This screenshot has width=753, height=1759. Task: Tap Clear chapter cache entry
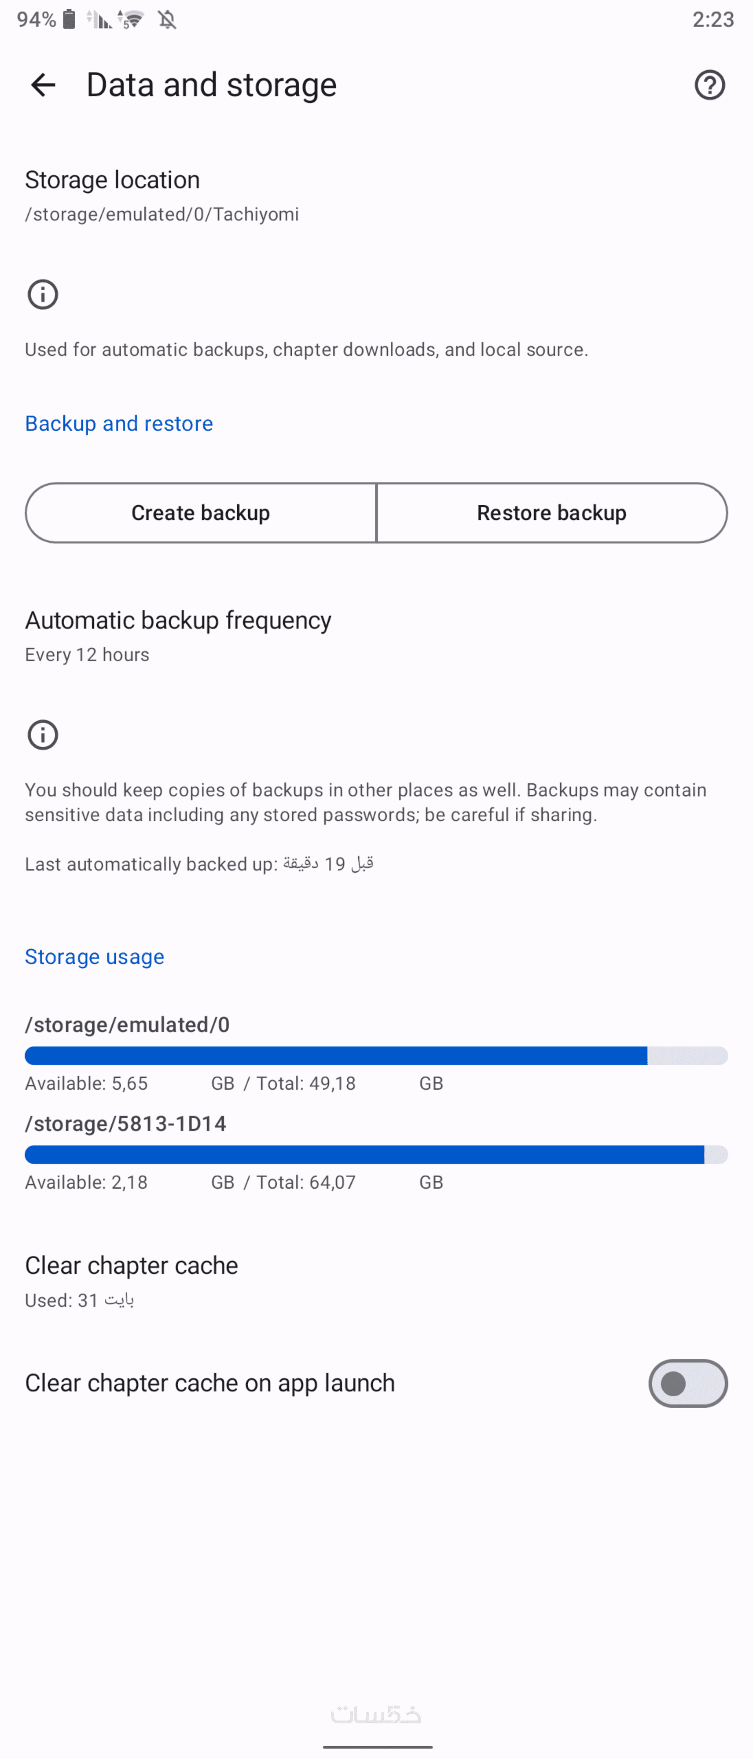click(132, 1281)
